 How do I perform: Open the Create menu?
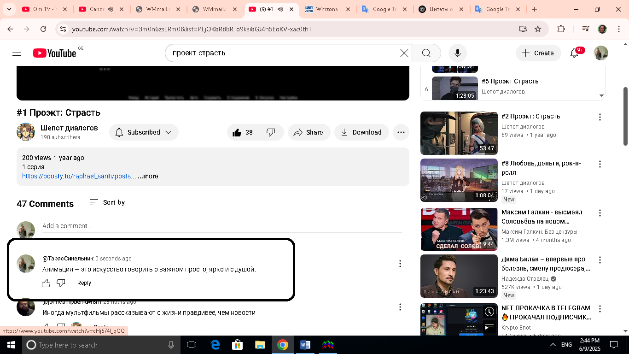(538, 53)
